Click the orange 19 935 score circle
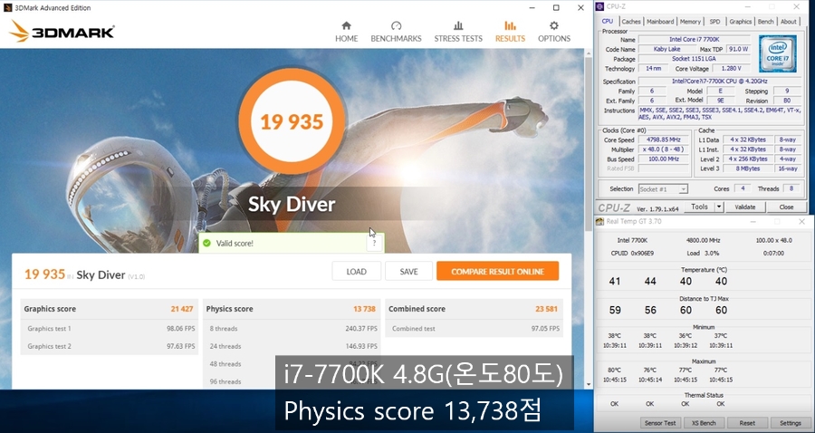This screenshot has height=433, width=815. 292,121
